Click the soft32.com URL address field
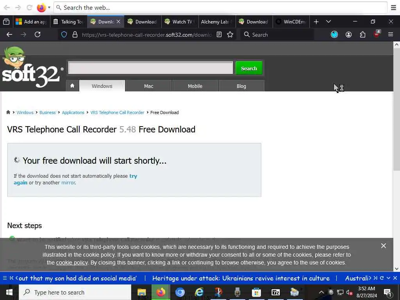This screenshot has width=400, height=300. (147, 35)
